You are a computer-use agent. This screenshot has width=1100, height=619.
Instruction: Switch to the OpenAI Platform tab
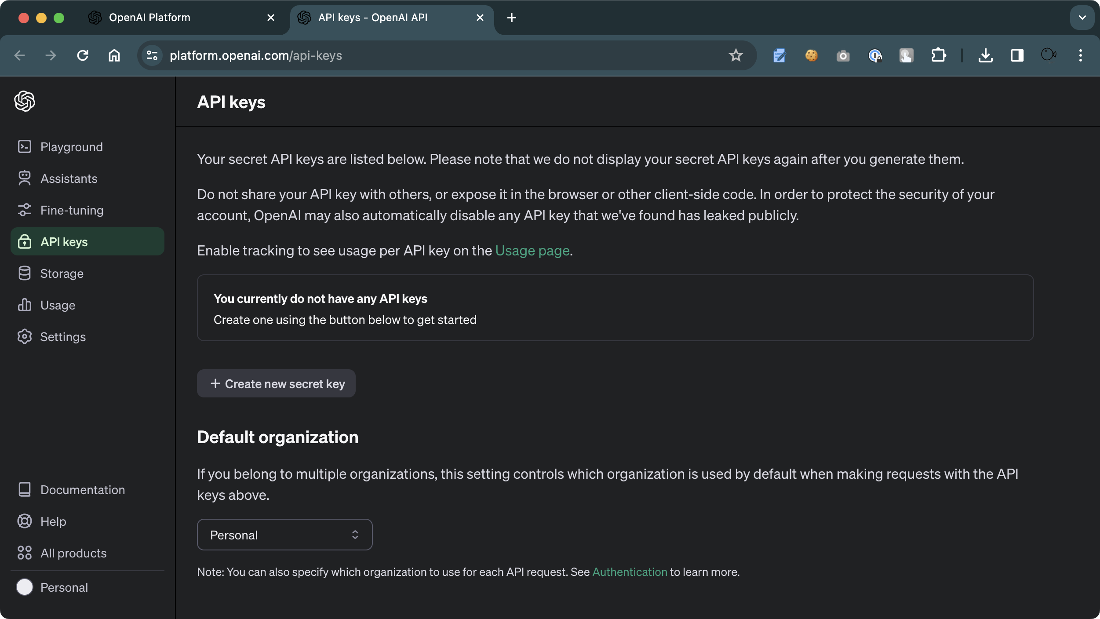tap(149, 18)
